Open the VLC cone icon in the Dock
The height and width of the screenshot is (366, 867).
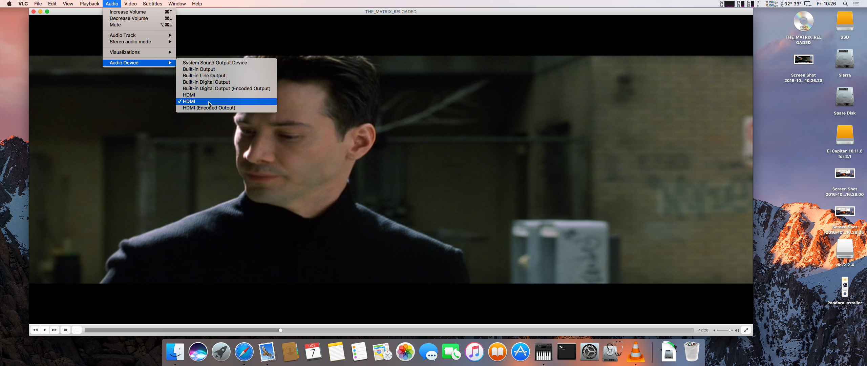(635, 351)
